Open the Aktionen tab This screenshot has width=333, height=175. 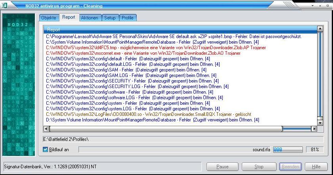[x=90, y=18]
